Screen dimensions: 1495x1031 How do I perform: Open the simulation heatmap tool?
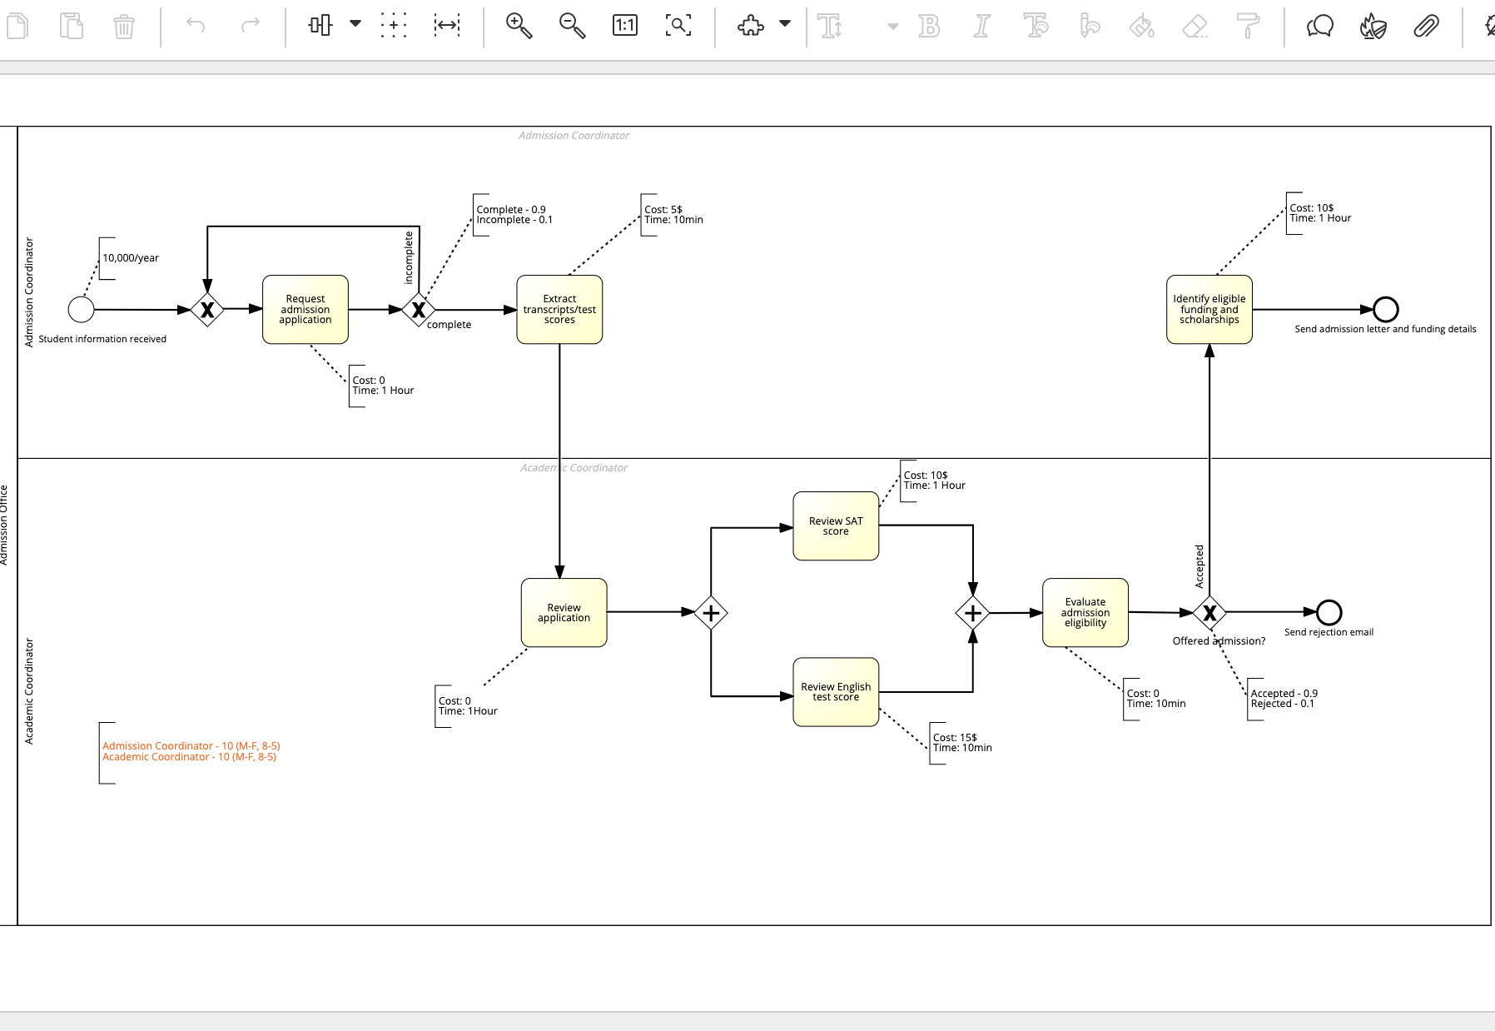(1372, 26)
